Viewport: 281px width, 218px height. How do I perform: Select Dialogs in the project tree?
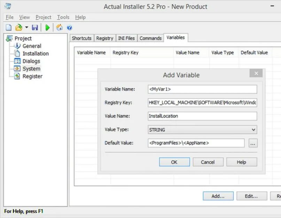31,61
